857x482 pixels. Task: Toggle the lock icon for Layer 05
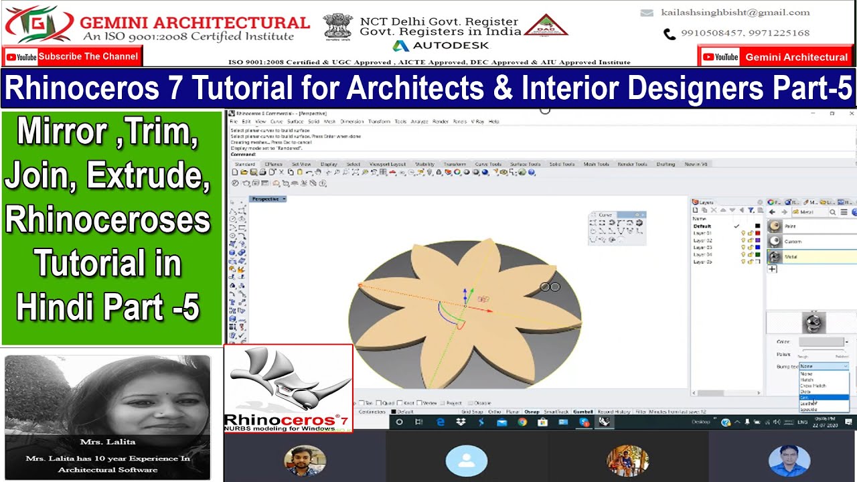(751, 262)
